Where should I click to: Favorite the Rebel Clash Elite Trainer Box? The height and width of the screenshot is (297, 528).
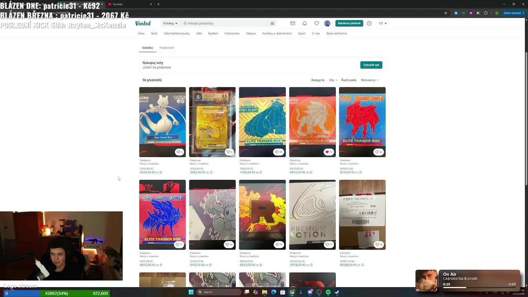tap(279, 152)
